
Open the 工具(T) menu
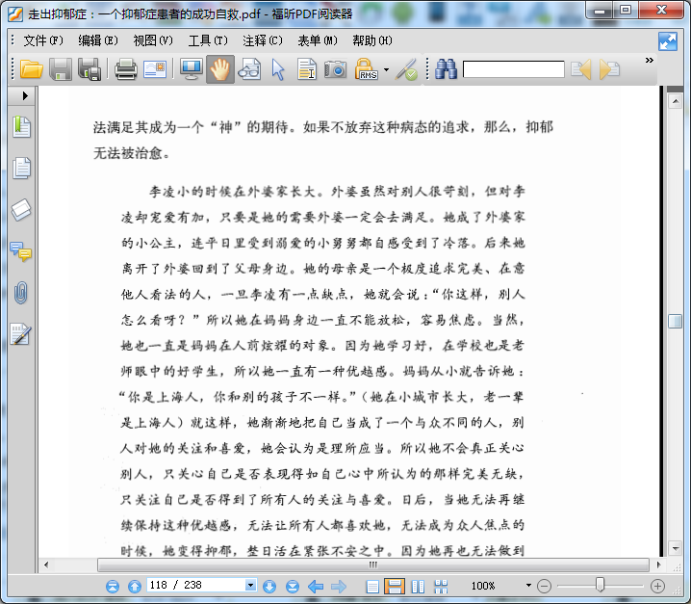pos(208,40)
